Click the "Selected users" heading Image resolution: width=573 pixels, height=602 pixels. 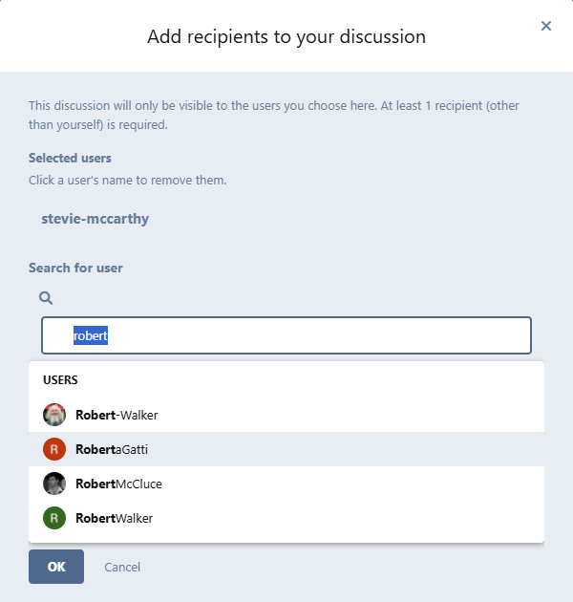point(70,158)
